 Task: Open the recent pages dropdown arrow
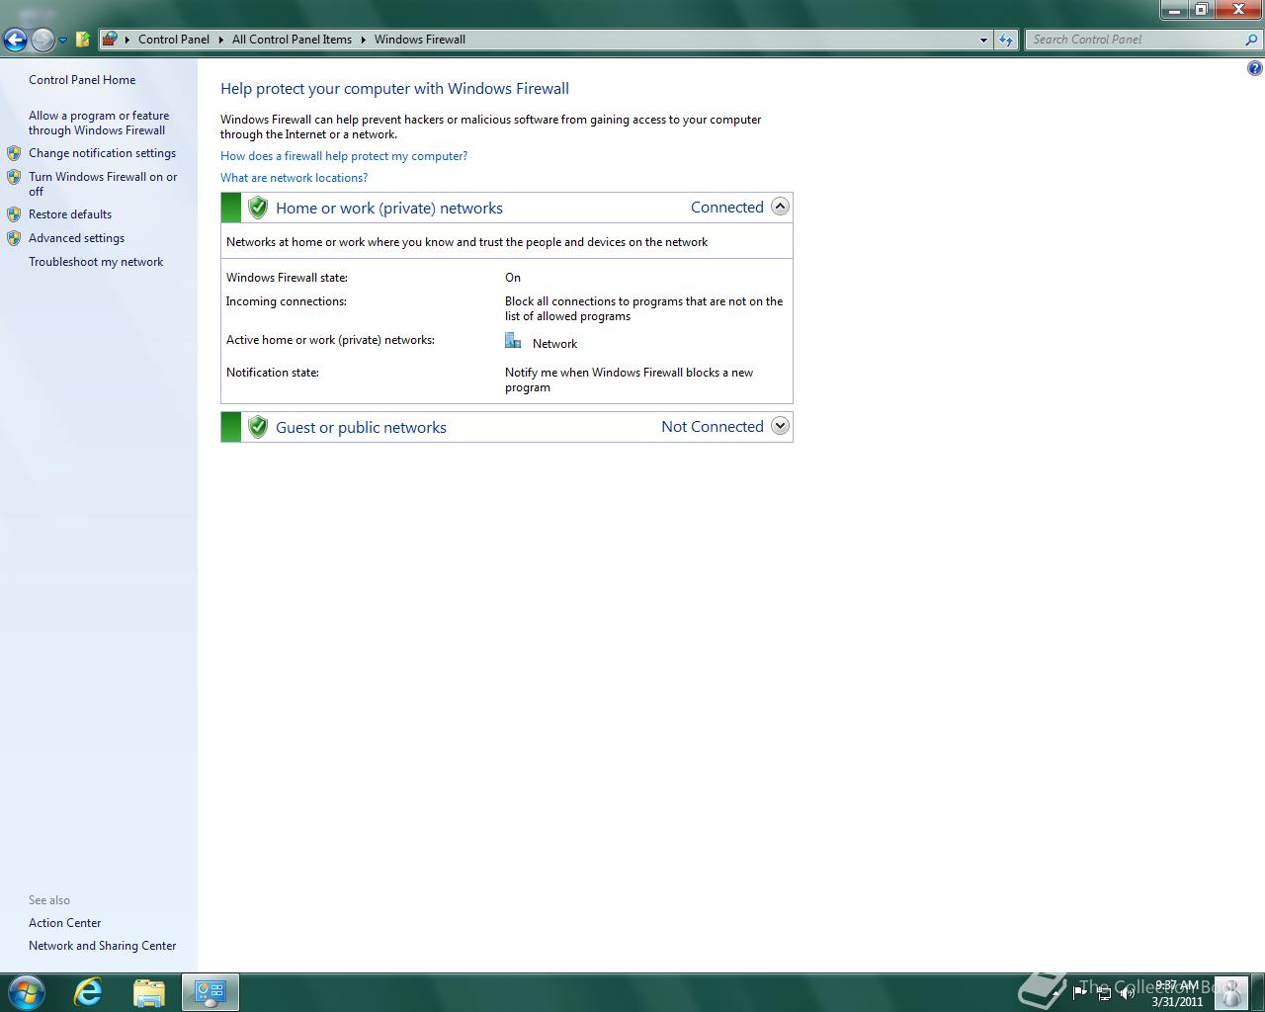pyautogui.click(x=62, y=41)
